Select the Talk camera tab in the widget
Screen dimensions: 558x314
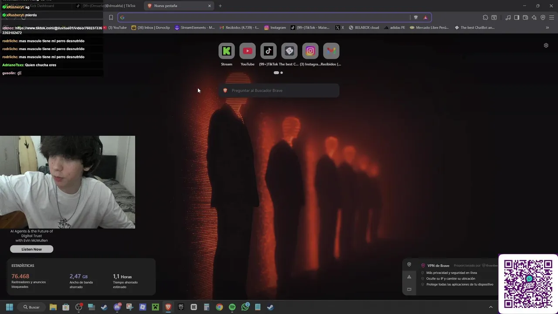coord(409,289)
